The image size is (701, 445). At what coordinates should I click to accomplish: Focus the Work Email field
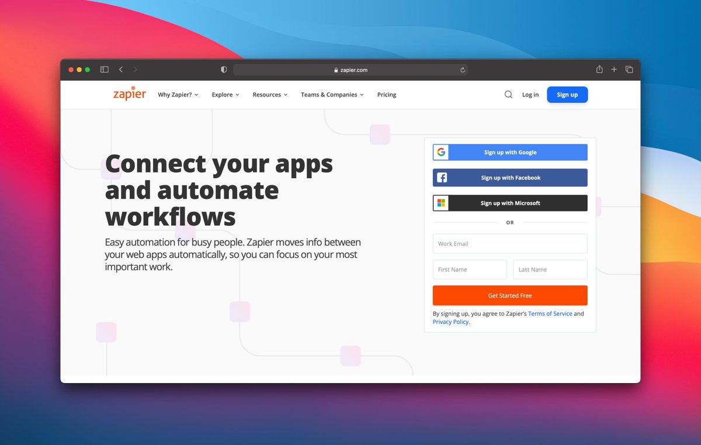point(510,244)
